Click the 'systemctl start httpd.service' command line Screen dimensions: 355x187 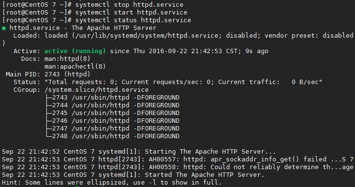click(131, 12)
